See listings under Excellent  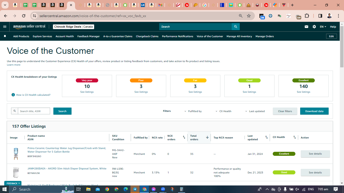click(x=303, y=92)
